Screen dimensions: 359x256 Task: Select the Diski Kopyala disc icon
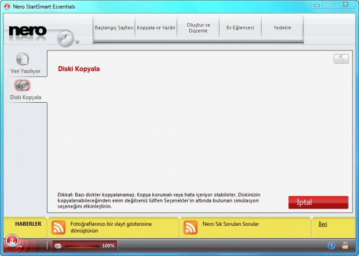[x=22, y=85]
